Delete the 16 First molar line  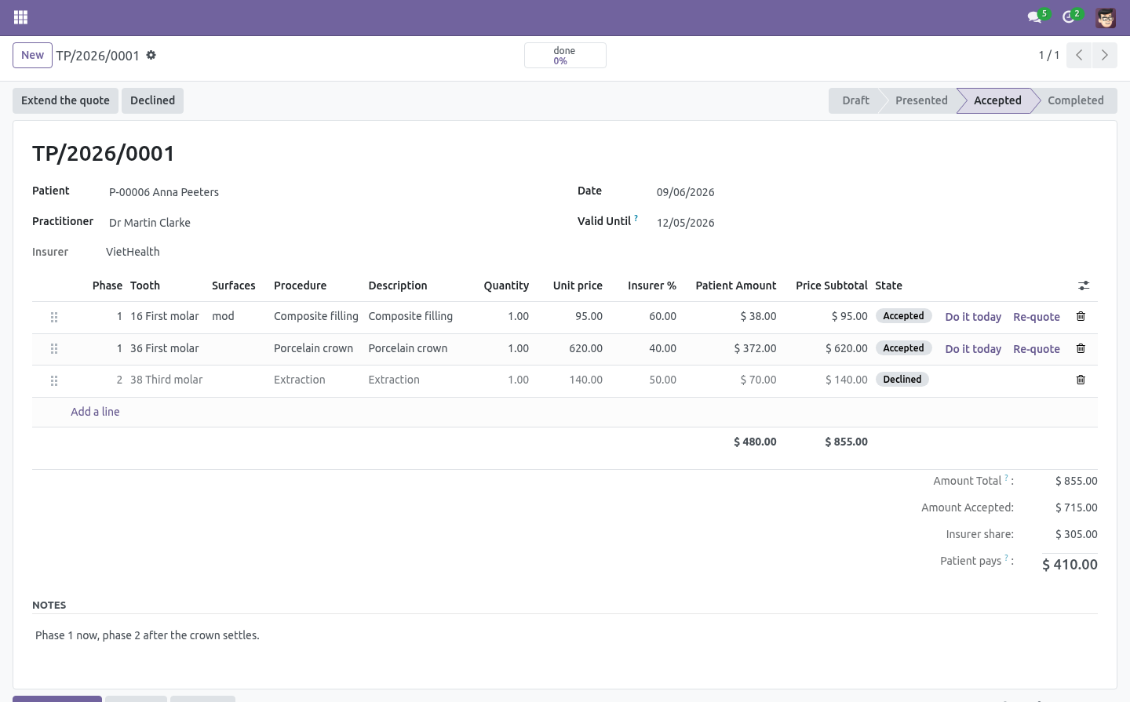pos(1081,316)
